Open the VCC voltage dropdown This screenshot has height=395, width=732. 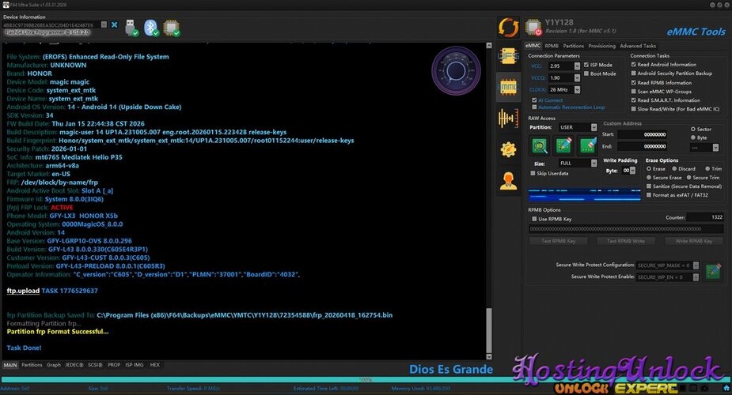pos(577,66)
